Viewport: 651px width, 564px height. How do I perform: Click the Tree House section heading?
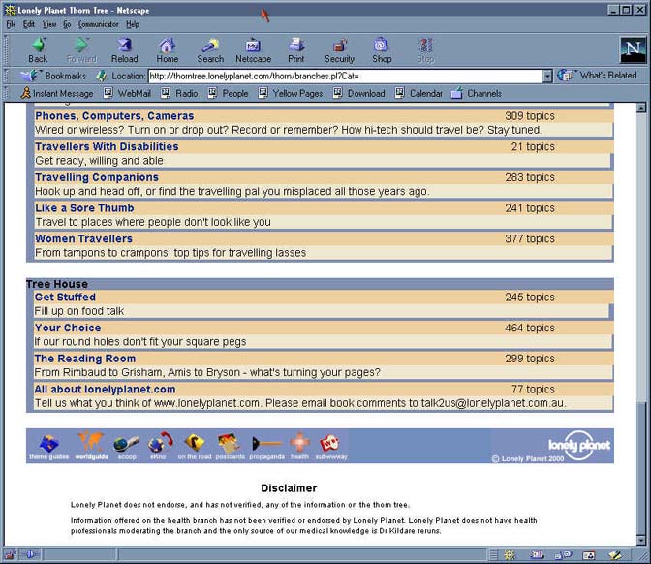pos(57,284)
